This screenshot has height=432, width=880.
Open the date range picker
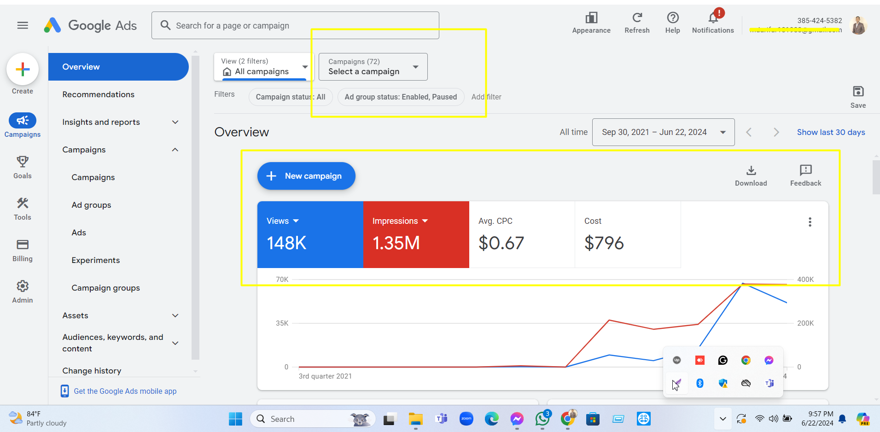[x=663, y=132]
